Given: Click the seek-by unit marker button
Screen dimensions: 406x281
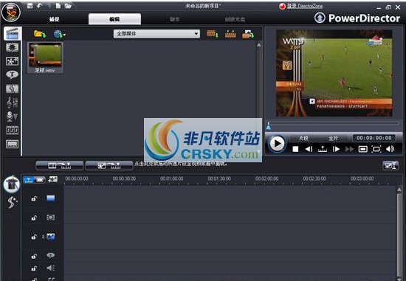Looking at the screenshot, I should pyautogui.click(x=323, y=149).
